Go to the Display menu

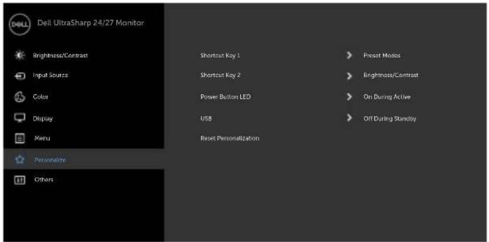coord(43,119)
